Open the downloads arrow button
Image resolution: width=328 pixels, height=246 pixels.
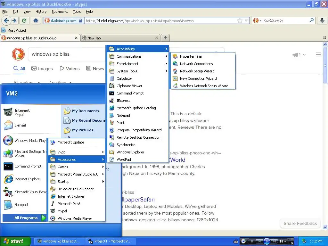click(322, 20)
